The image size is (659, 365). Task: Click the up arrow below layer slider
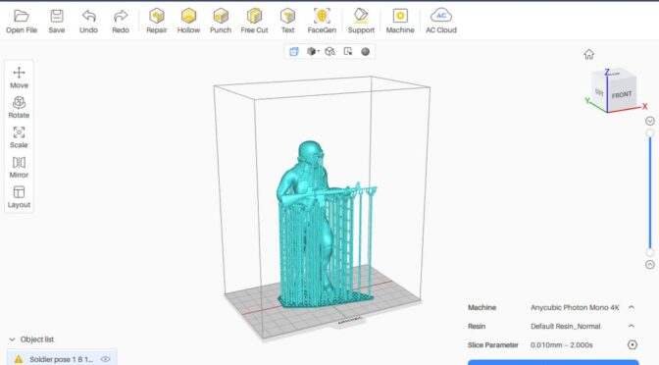(x=650, y=265)
